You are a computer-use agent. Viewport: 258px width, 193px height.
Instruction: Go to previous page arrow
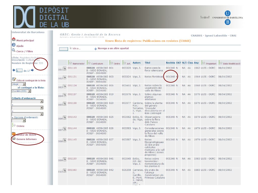point(14,70)
